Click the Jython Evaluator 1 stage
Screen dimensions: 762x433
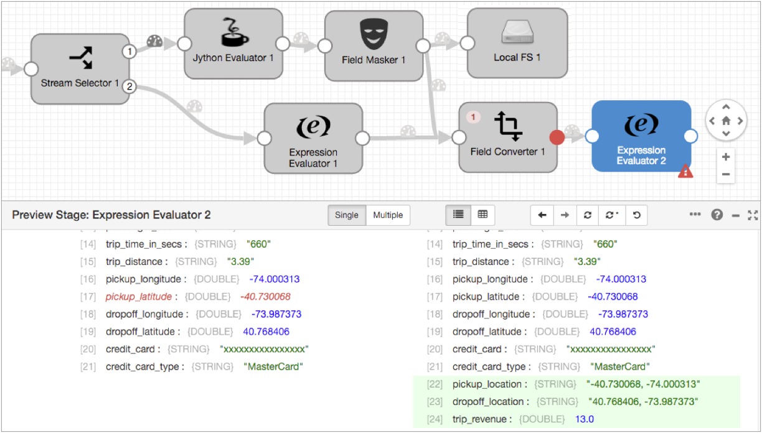coord(233,44)
